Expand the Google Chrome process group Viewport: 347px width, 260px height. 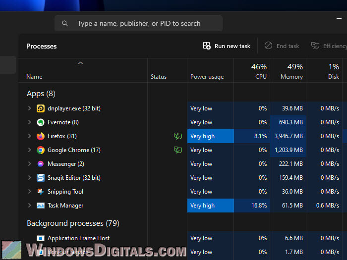coord(29,150)
